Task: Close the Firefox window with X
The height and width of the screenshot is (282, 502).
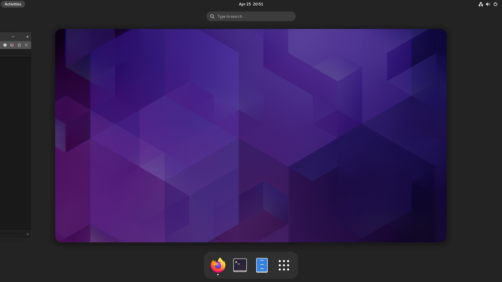Action: point(27,37)
